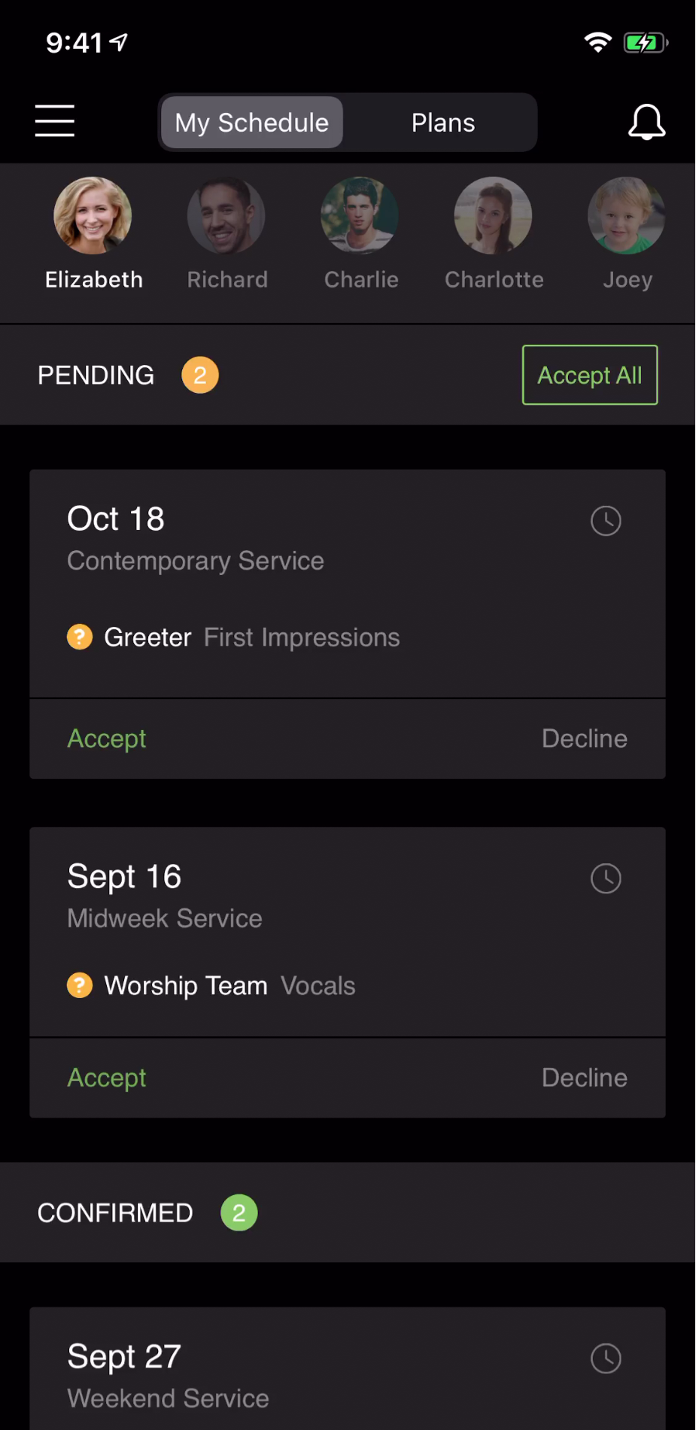Select Richard's profile avatar
The height and width of the screenshot is (1430, 696).
(x=226, y=217)
